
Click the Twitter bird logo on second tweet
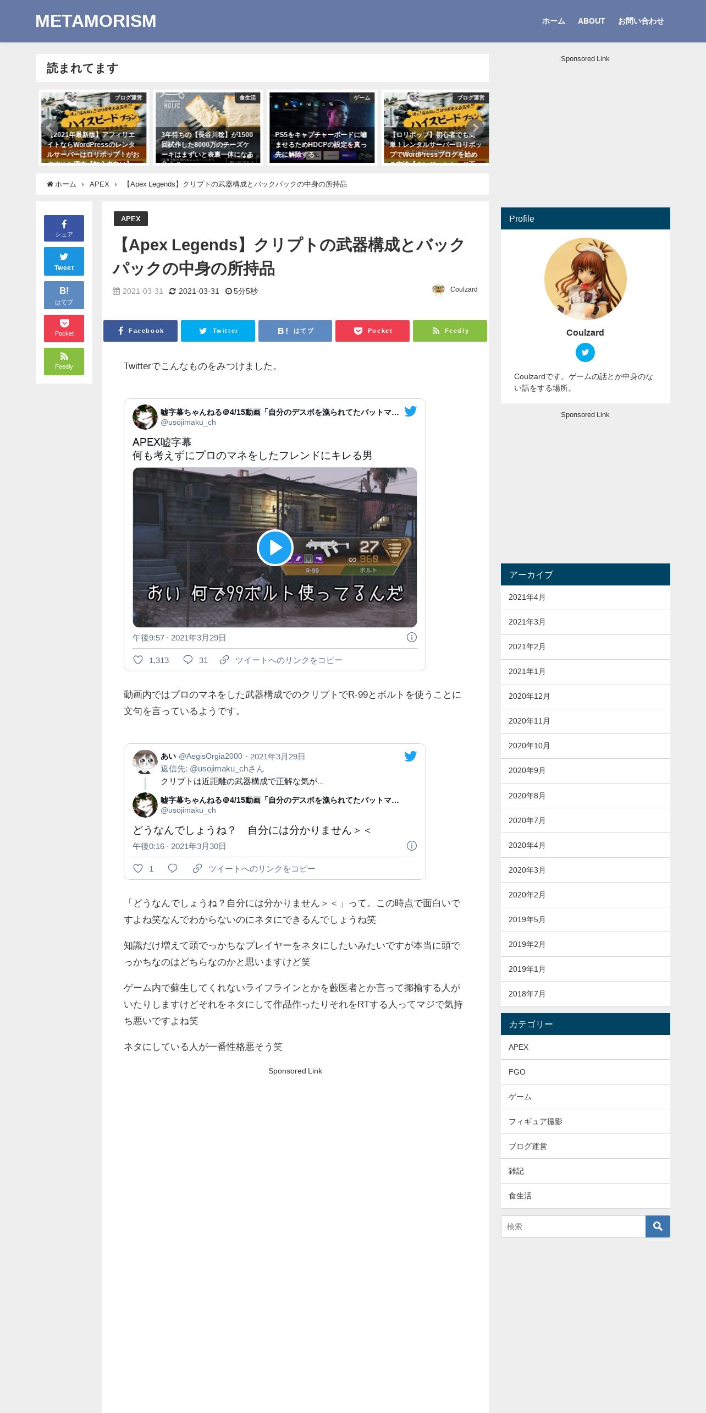[x=411, y=757]
